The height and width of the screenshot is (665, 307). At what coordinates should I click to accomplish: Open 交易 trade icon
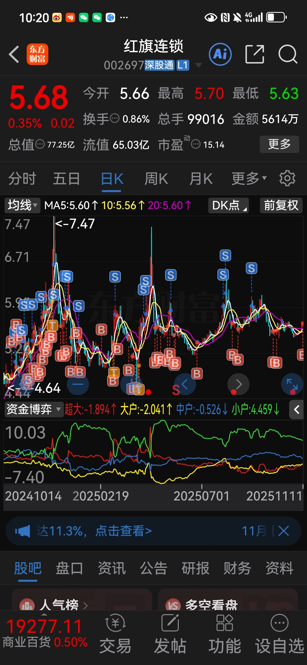(115, 634)
